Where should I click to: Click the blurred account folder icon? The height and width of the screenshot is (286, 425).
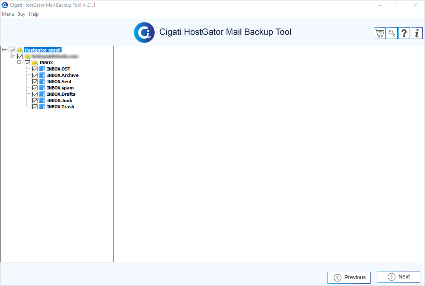(x=27, y=56)
